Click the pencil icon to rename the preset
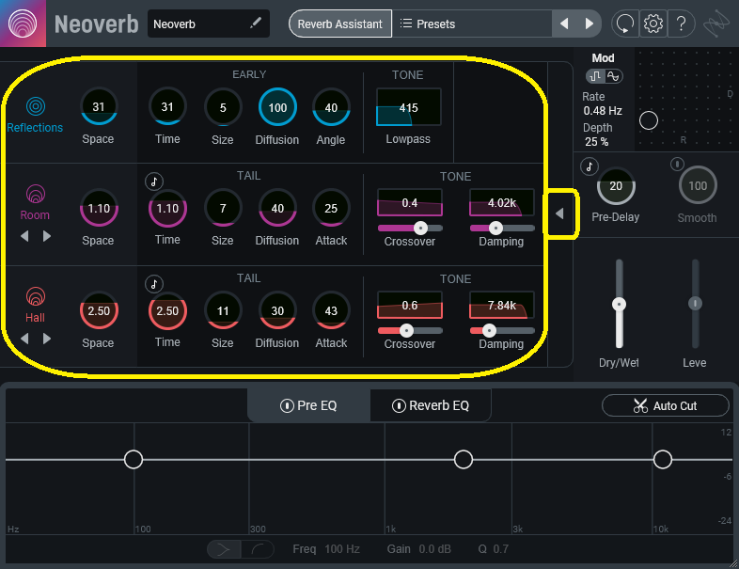Image resolution: width=739 pixels, height=569 pixels. (256, 24)
